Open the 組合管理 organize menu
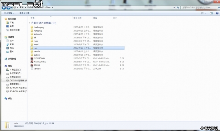This screenshot has width=220, height=131. click(x=9, y=13)
